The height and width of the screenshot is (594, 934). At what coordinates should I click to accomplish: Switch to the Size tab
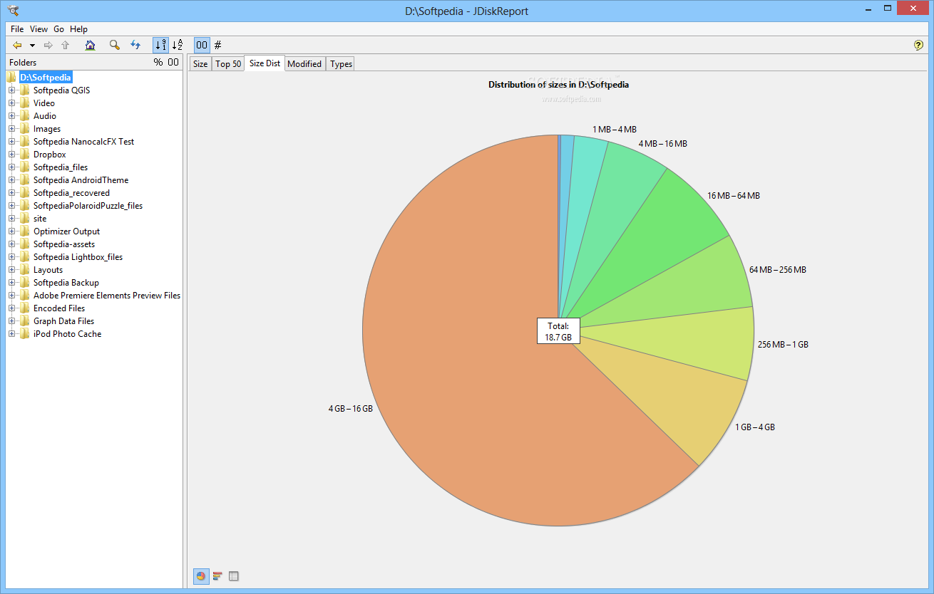pyautogui.click(x=200, y=64)
